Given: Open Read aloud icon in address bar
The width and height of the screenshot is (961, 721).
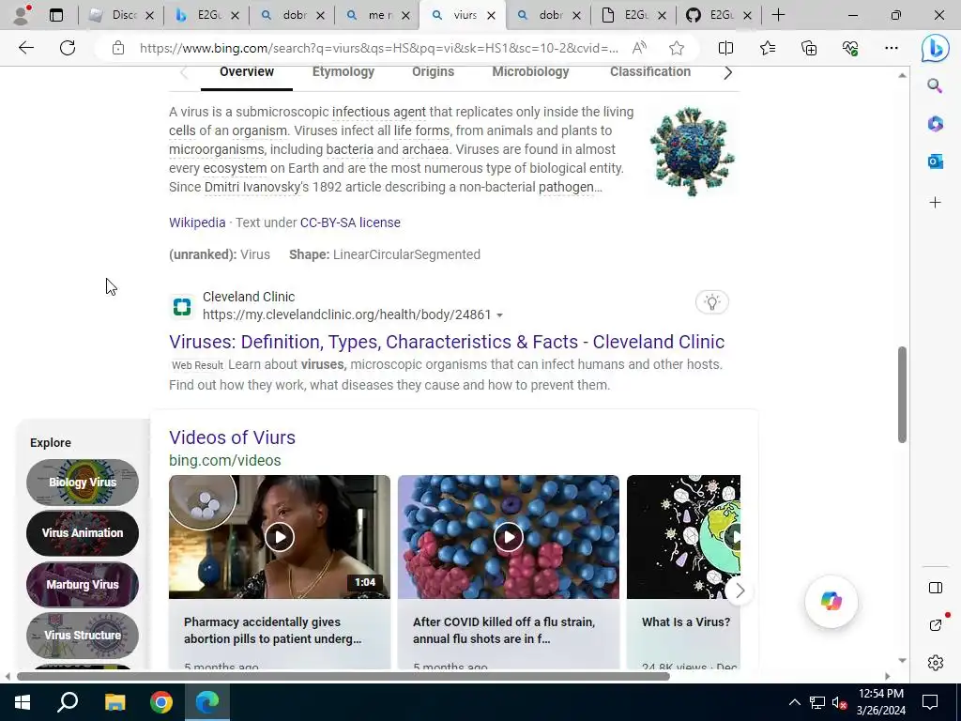Looking at the screenshot, I should (639, 48).
